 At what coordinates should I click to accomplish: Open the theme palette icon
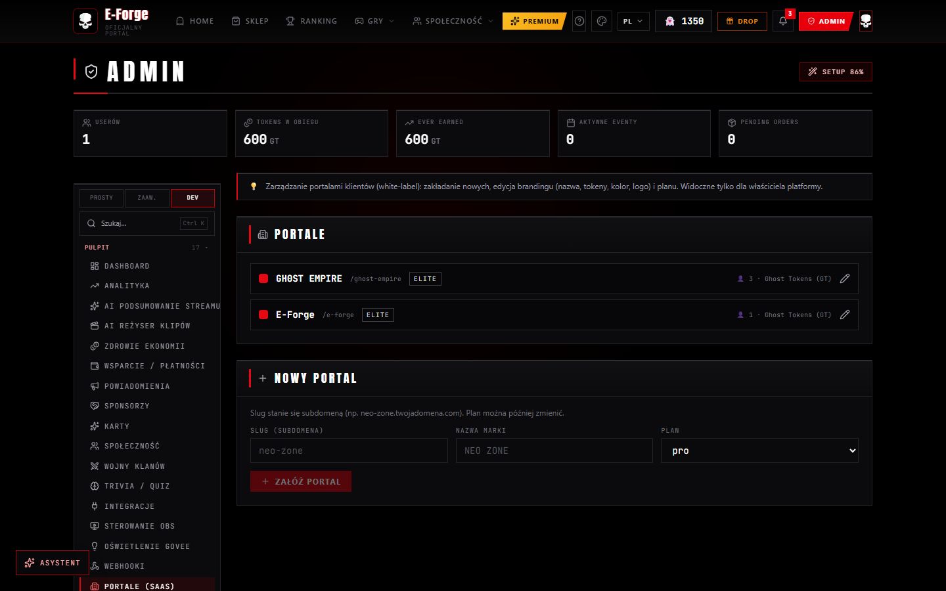click(602, 21)
